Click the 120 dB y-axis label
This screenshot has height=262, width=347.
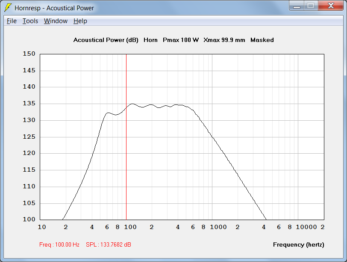(29, 153)
